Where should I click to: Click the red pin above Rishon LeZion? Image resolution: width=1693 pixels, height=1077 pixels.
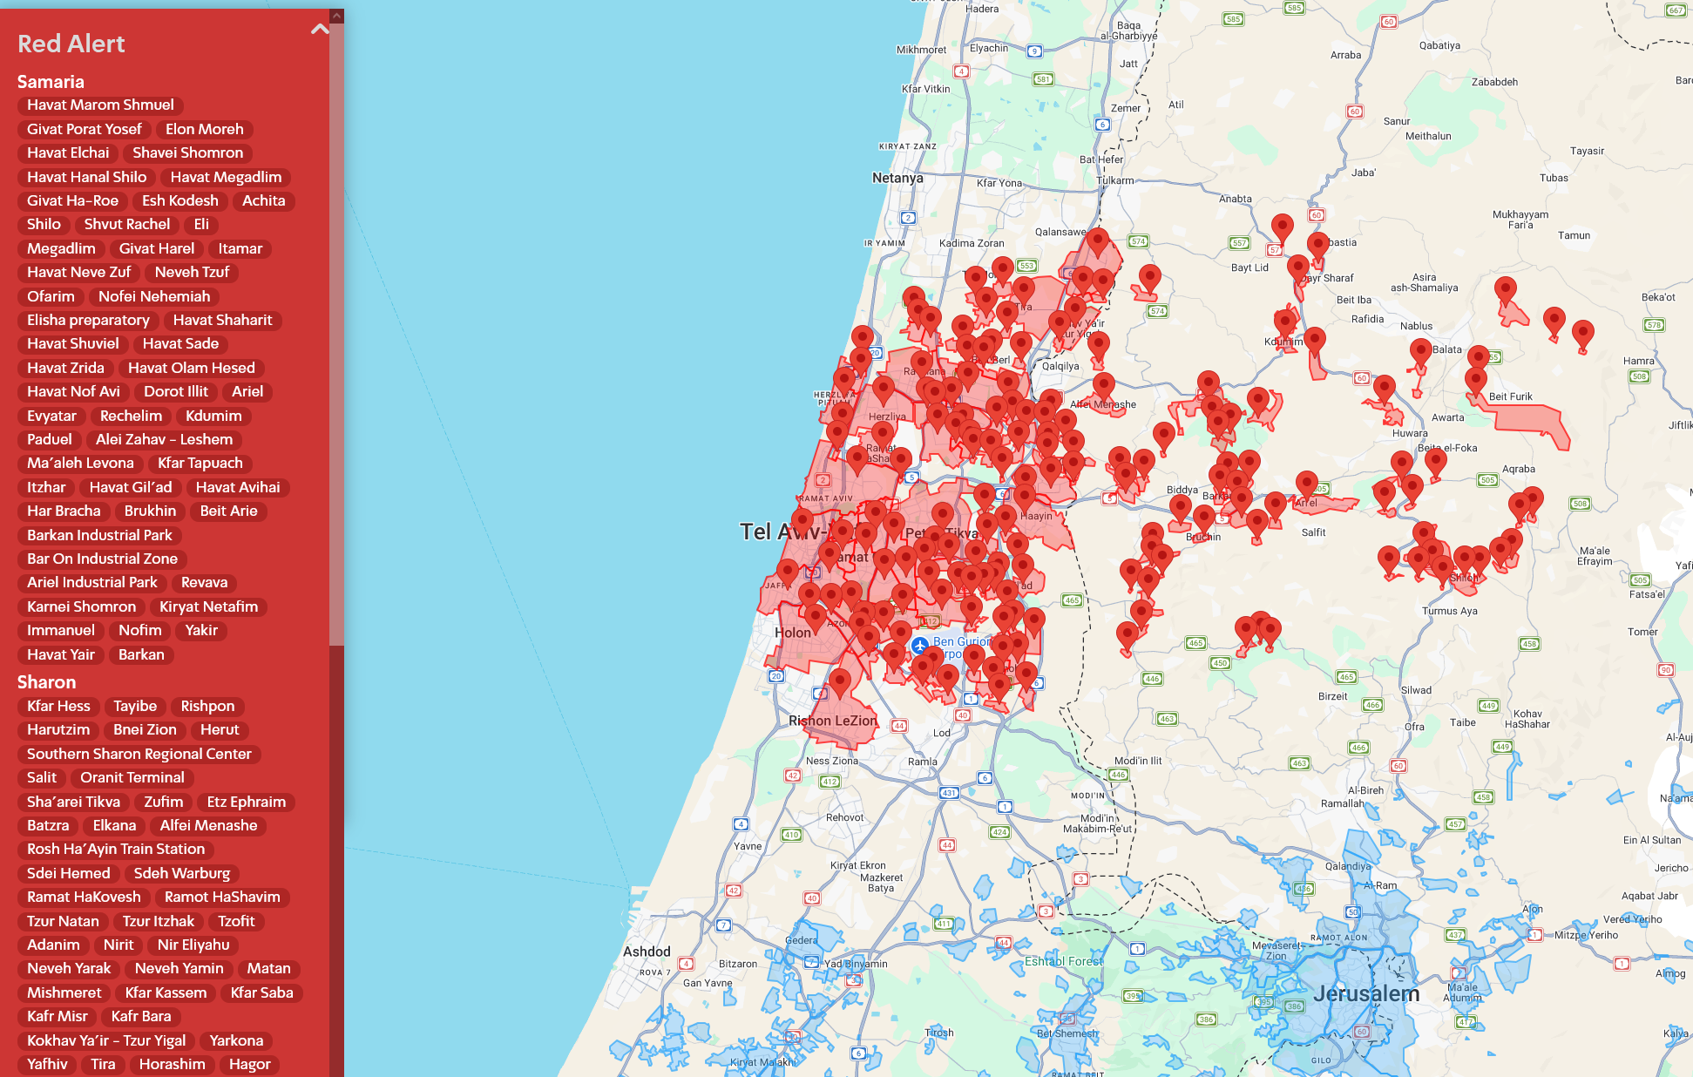(839, 681)
